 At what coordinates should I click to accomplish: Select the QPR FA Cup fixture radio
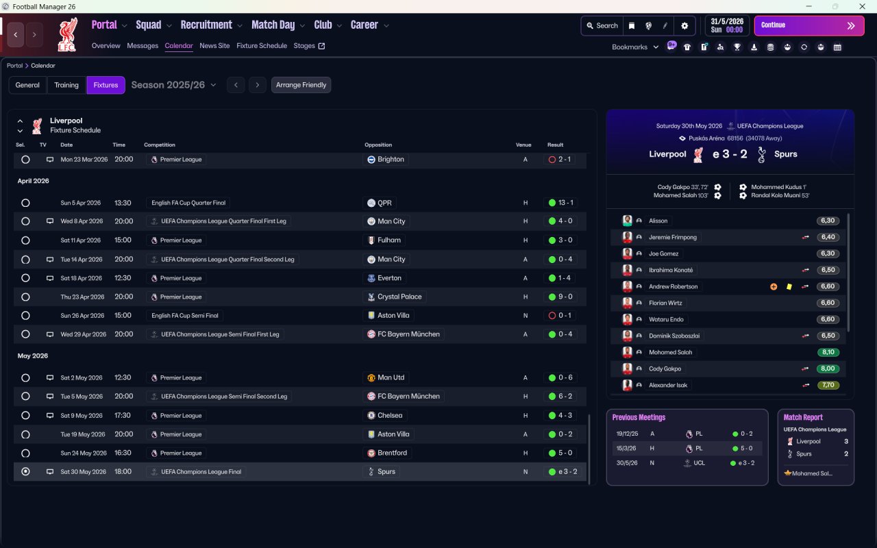coord(25,203)
